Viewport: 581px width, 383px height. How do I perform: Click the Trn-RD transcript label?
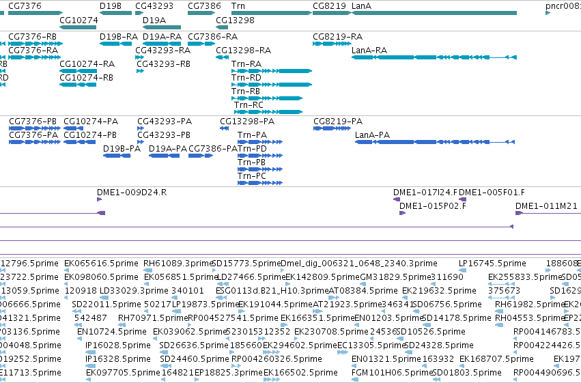246,78
